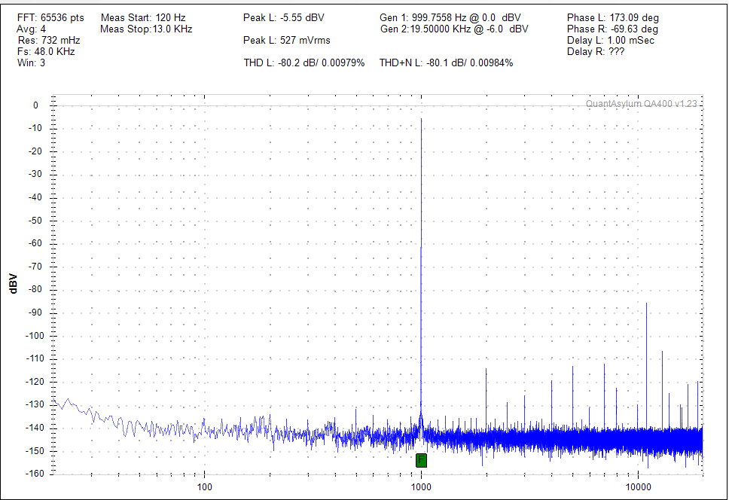Click the FFT: 65536 pts readout

[50, 17]
